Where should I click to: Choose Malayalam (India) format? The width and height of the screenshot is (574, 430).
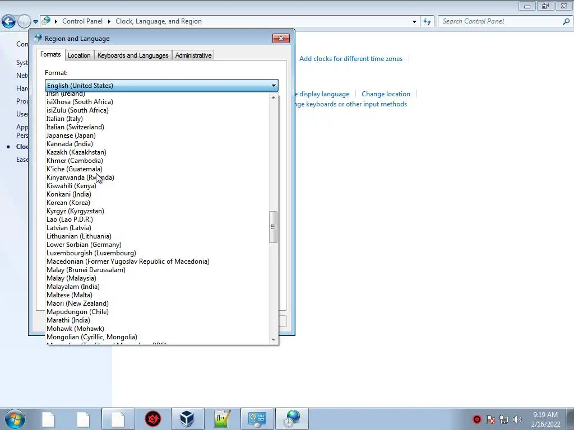pos(158,287)
